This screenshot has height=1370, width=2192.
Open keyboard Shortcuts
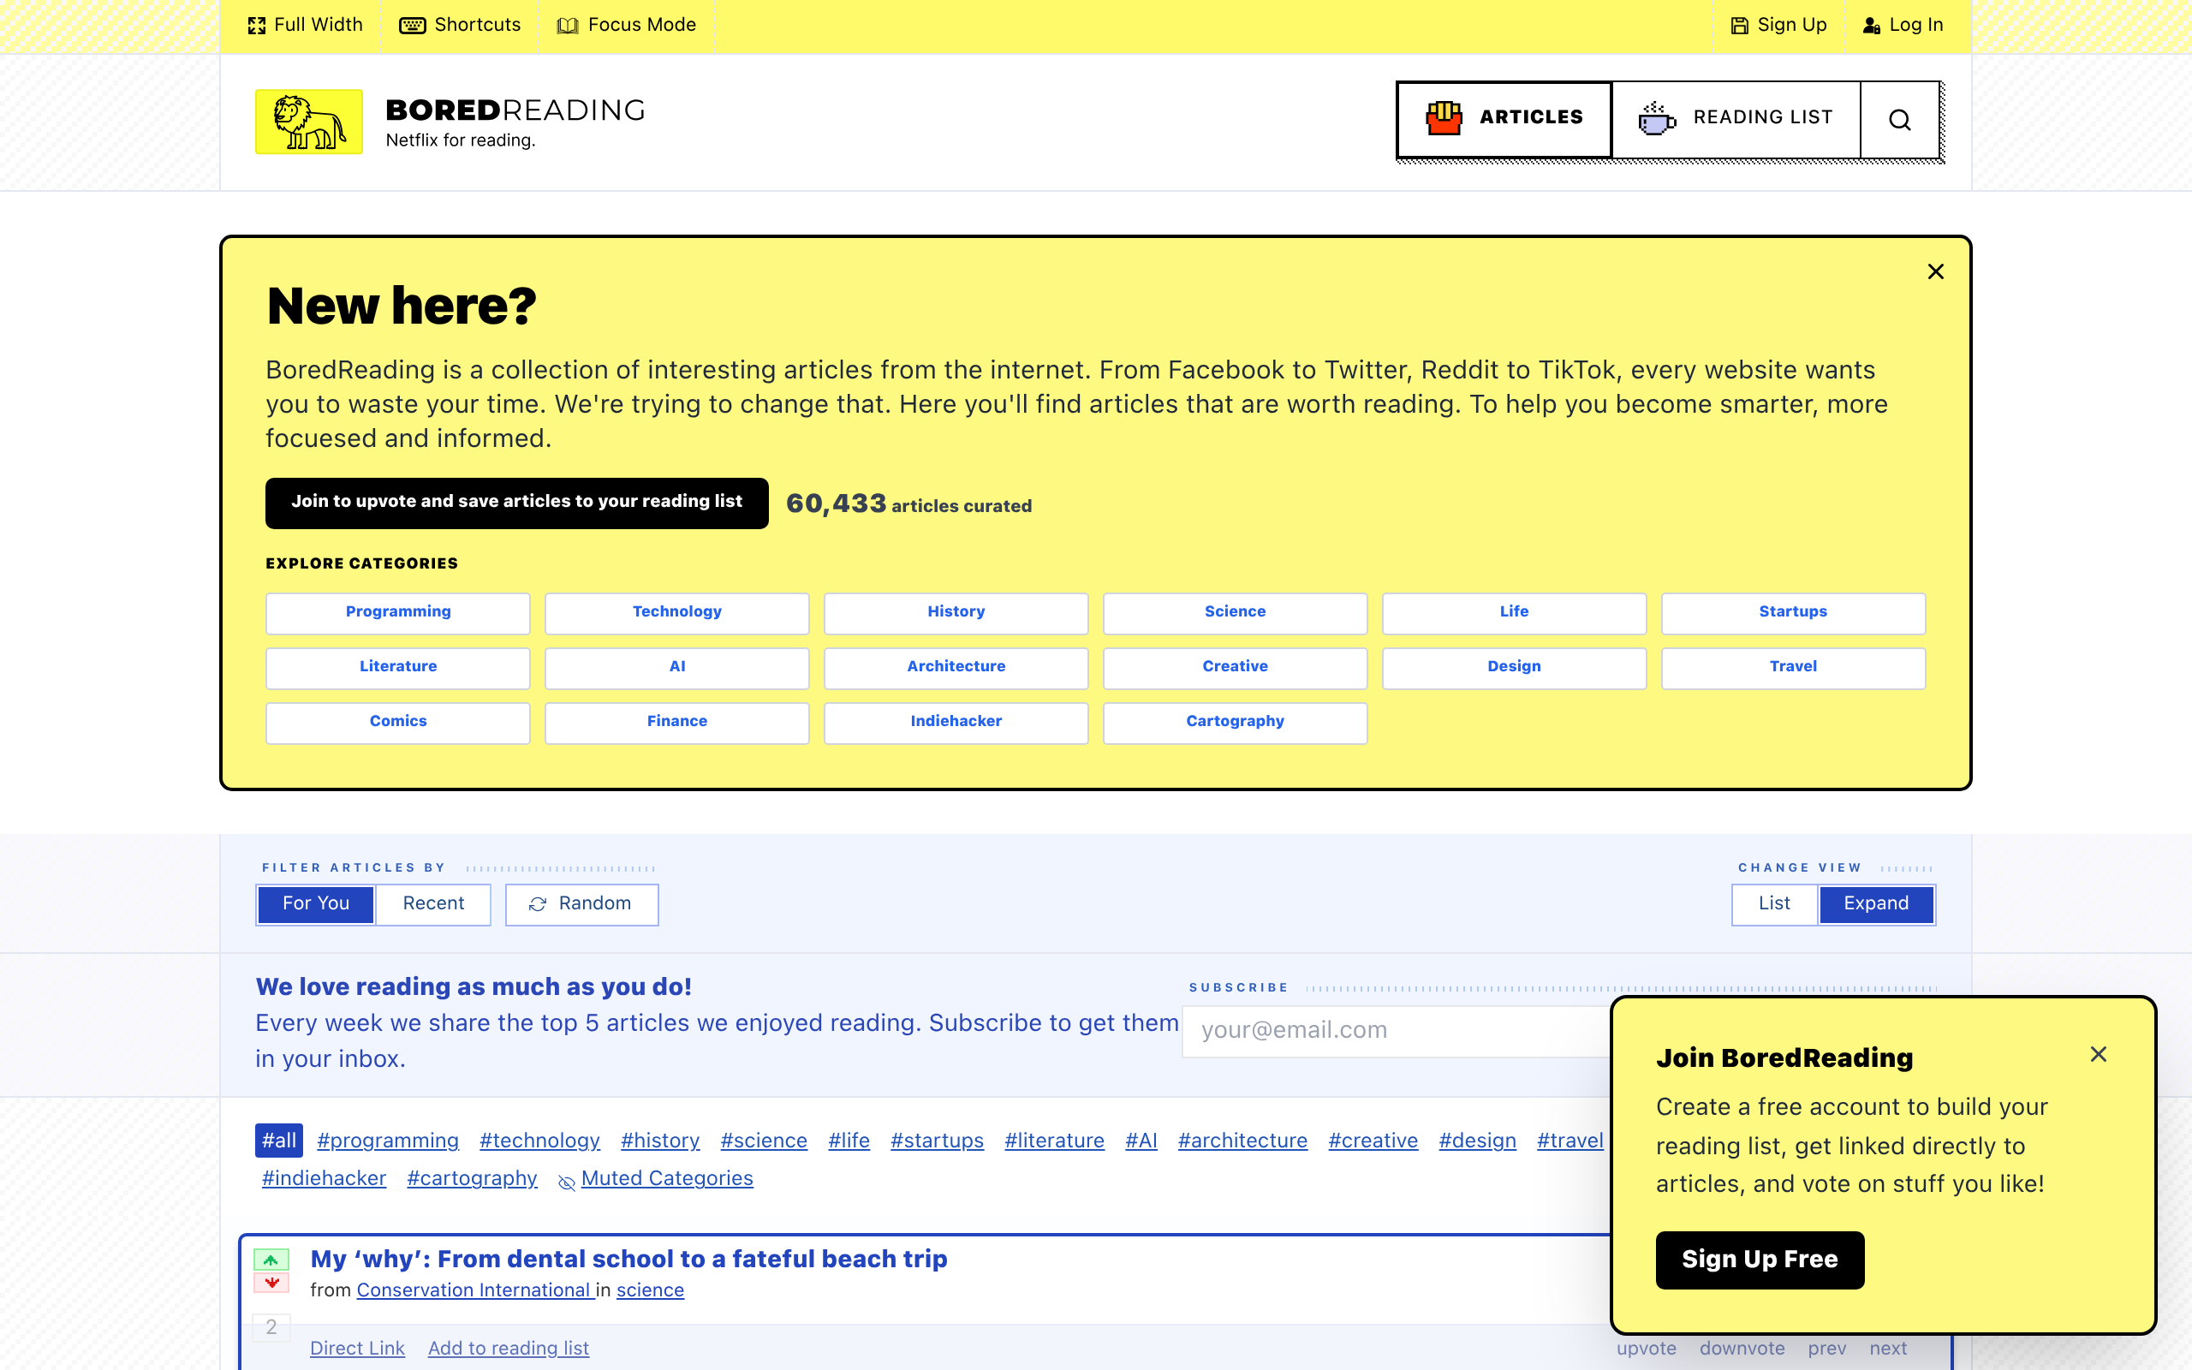(x=460, y=26)
